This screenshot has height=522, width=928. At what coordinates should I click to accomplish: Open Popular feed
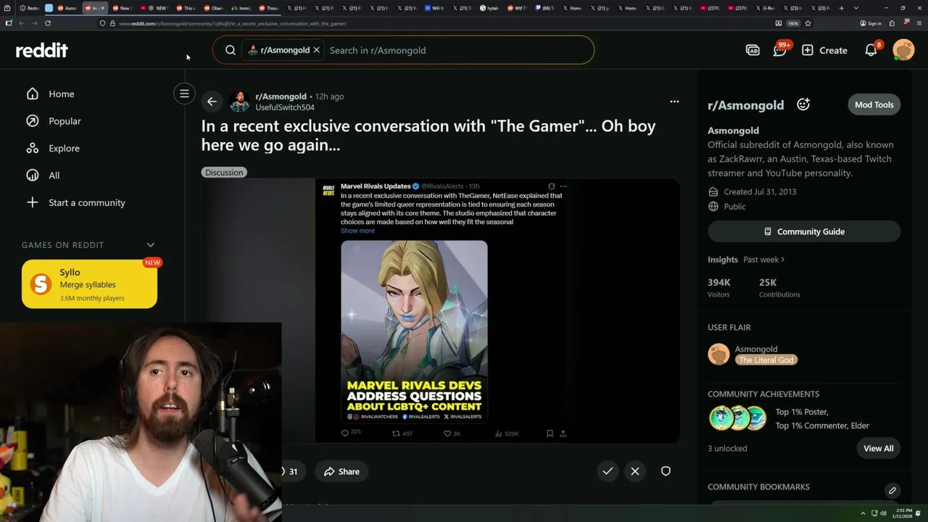click(x=65, y=121)
